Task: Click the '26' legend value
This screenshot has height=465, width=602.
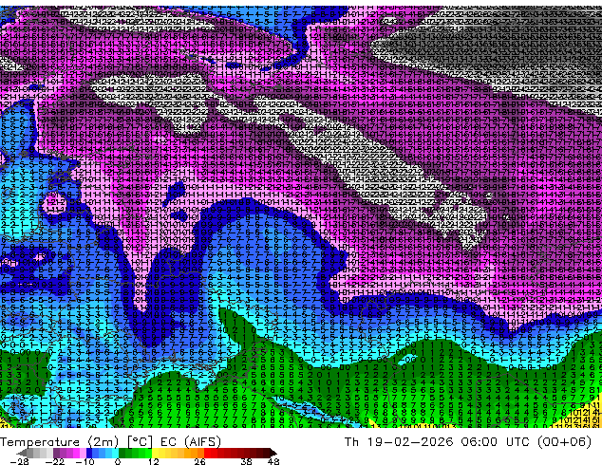Action: 199,461
